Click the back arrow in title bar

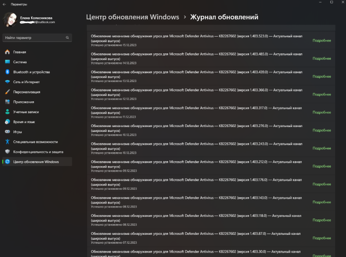coord(4,4)
